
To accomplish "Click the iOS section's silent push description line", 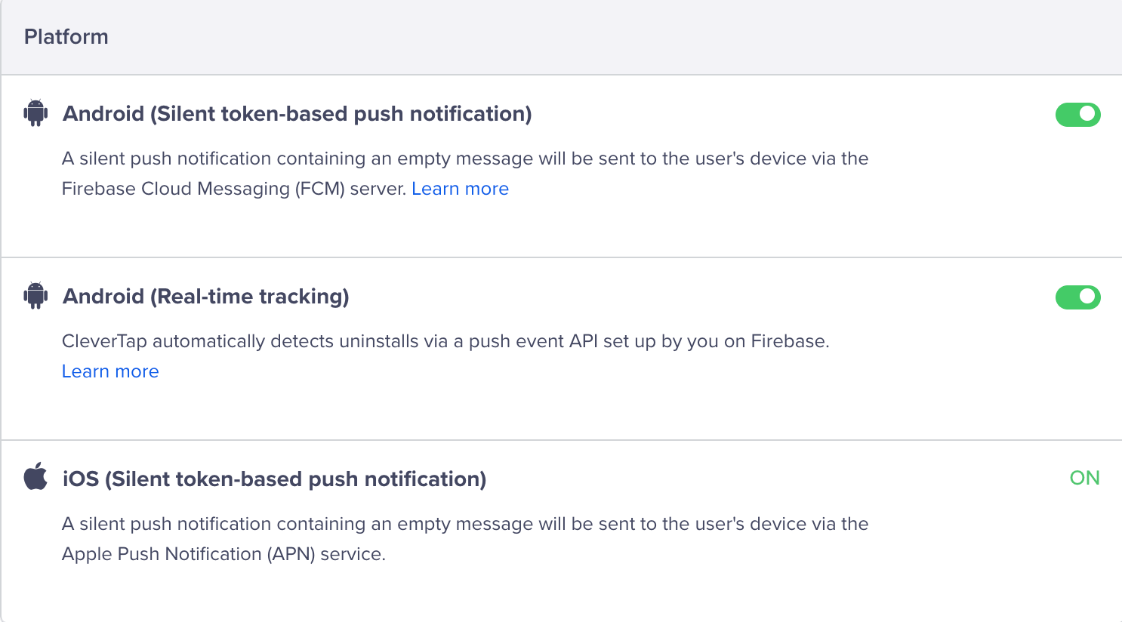I will tap(464, 524).
